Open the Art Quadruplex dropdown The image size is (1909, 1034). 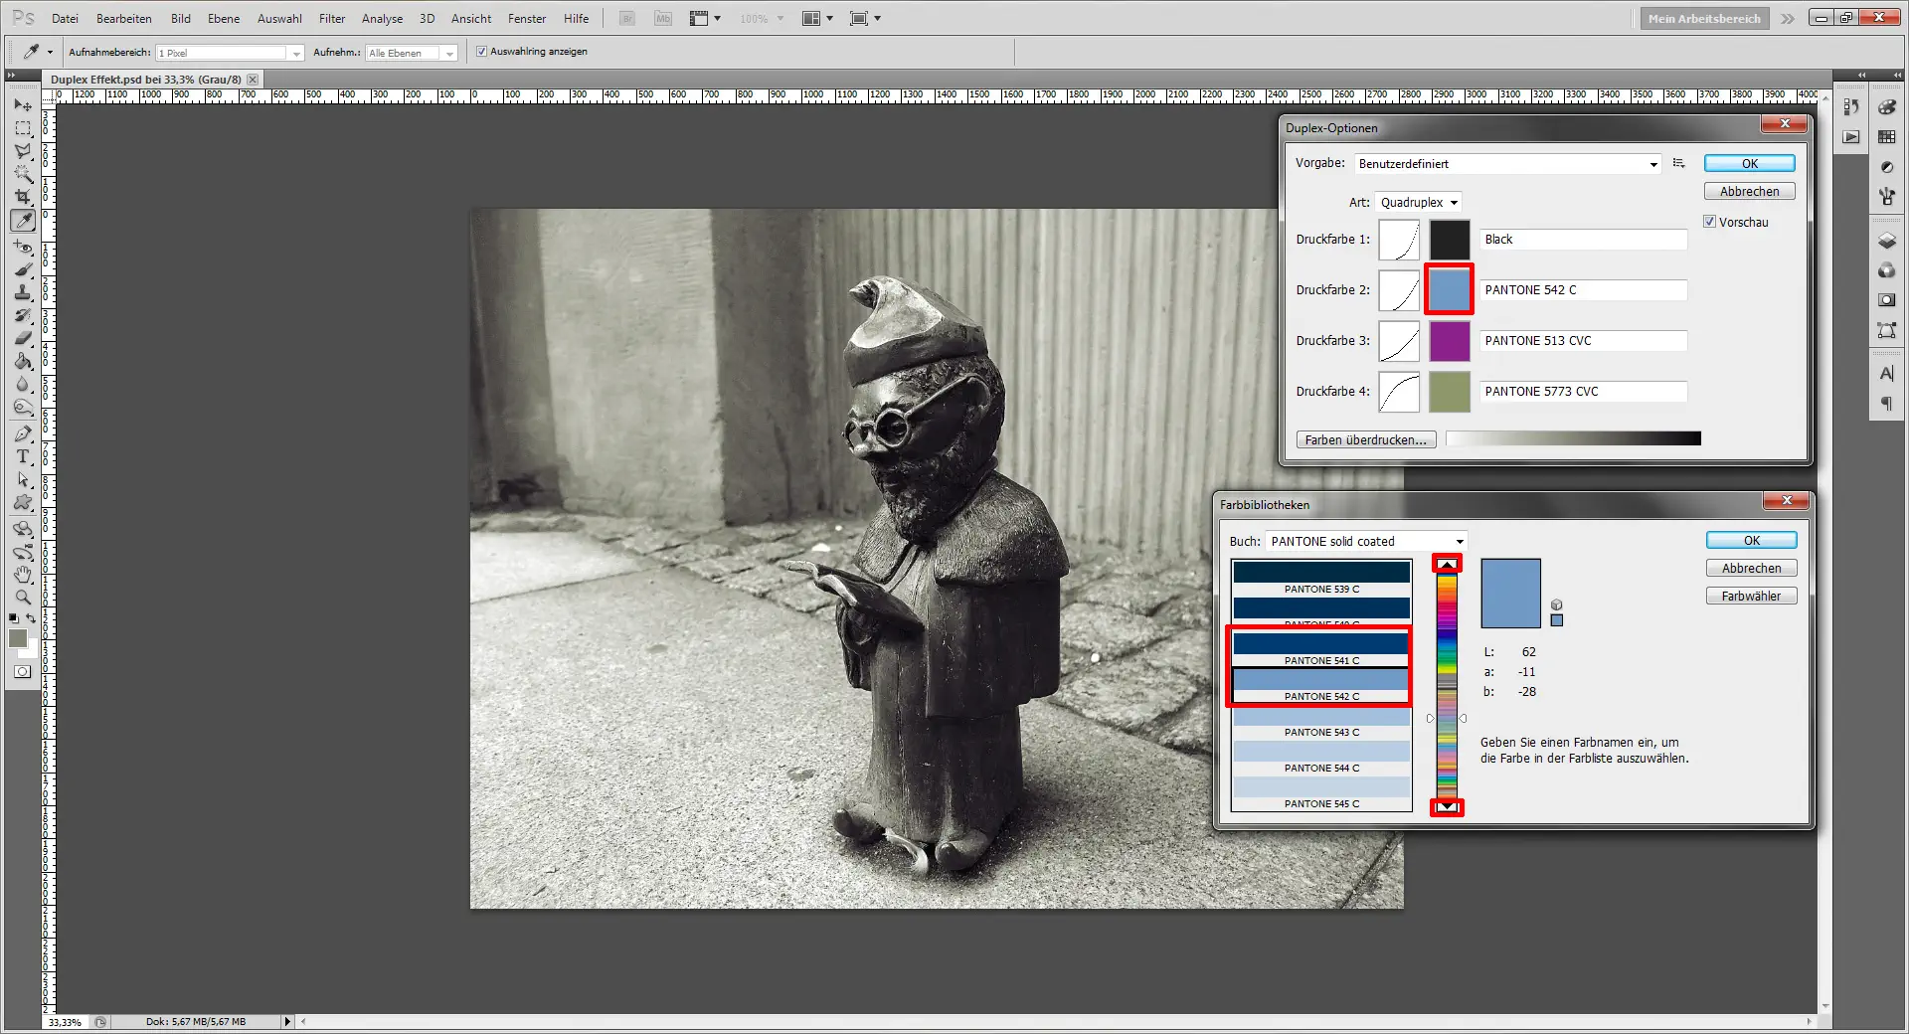1419,202
